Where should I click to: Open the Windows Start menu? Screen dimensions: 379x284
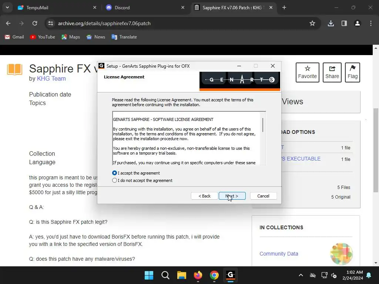coord(149,275)
